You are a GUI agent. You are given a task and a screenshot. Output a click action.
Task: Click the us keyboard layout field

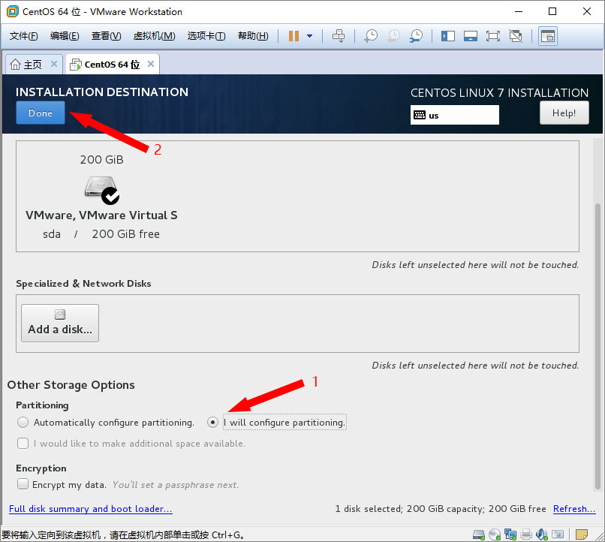(x=455, y=115)
